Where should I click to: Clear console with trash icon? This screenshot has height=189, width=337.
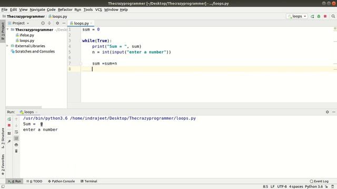[16, 151]
